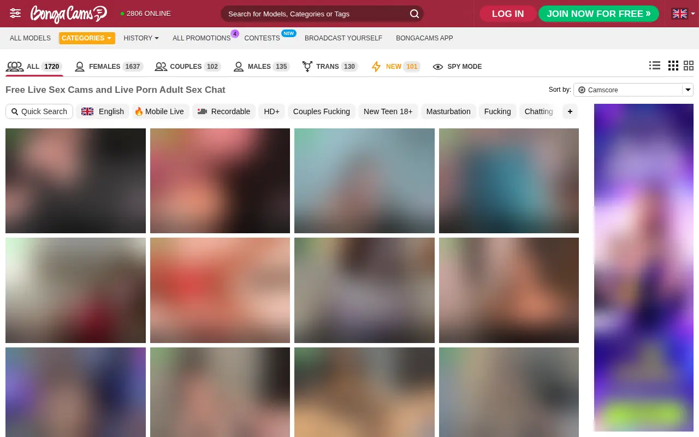Switch to small grid view icon
Image resolution: width=699 pixels, height=437 pixels.
point(673,66)
